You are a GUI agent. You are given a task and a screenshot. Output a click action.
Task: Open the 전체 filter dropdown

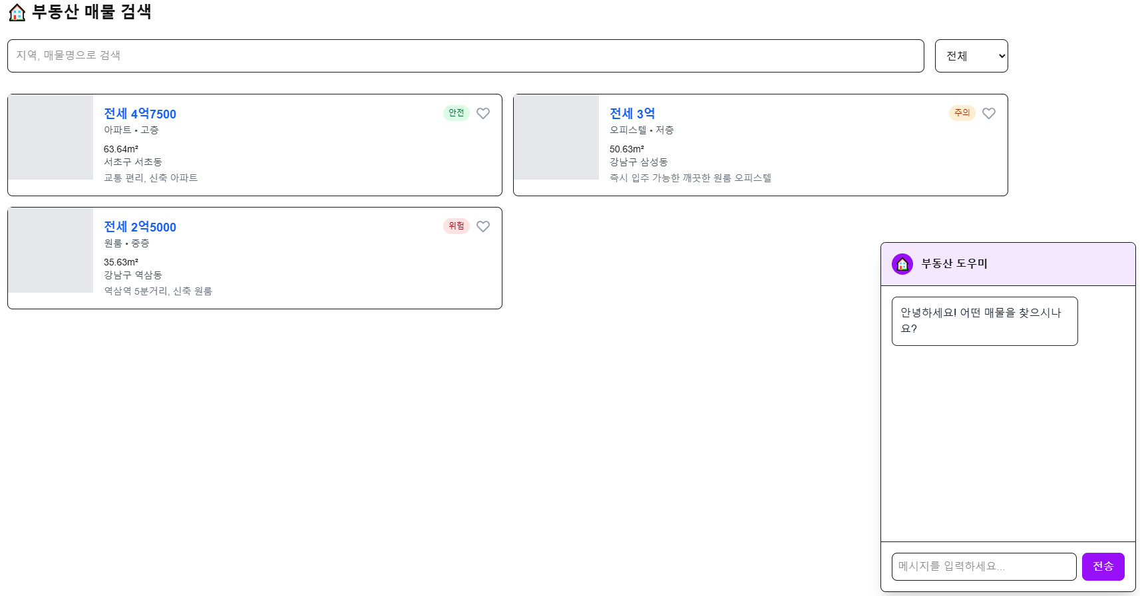tap(971, 56)
